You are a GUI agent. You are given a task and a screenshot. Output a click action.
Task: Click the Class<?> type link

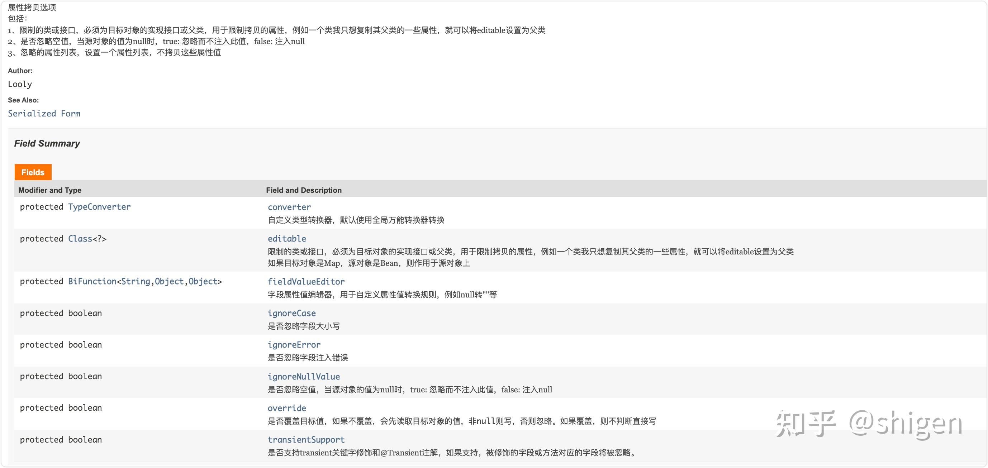81,238
